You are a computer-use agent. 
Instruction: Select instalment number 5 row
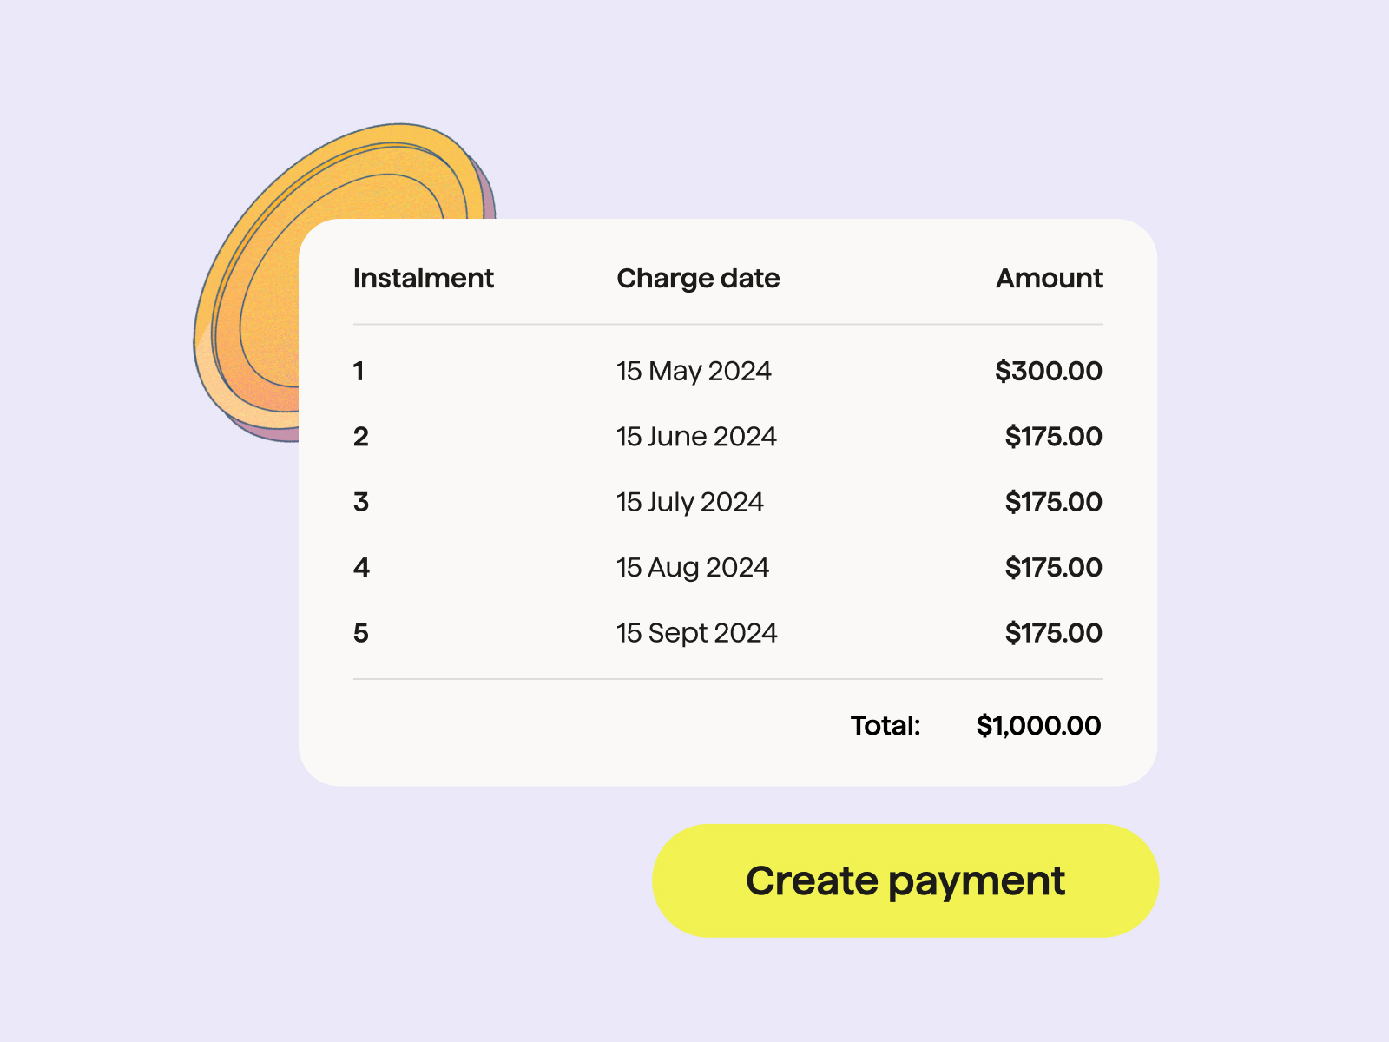tap(727, 633)
